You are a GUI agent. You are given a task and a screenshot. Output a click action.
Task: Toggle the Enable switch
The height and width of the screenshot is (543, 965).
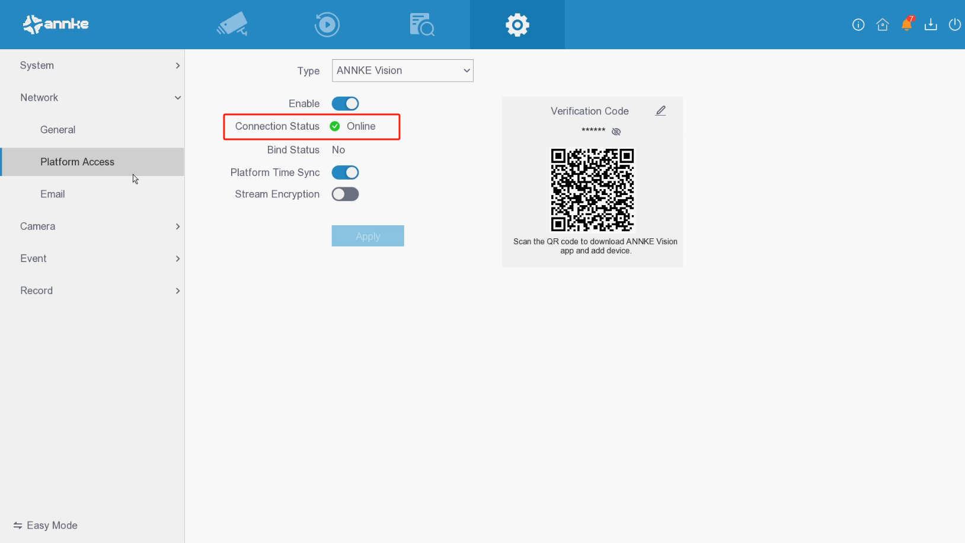click(x=345, y=104)
